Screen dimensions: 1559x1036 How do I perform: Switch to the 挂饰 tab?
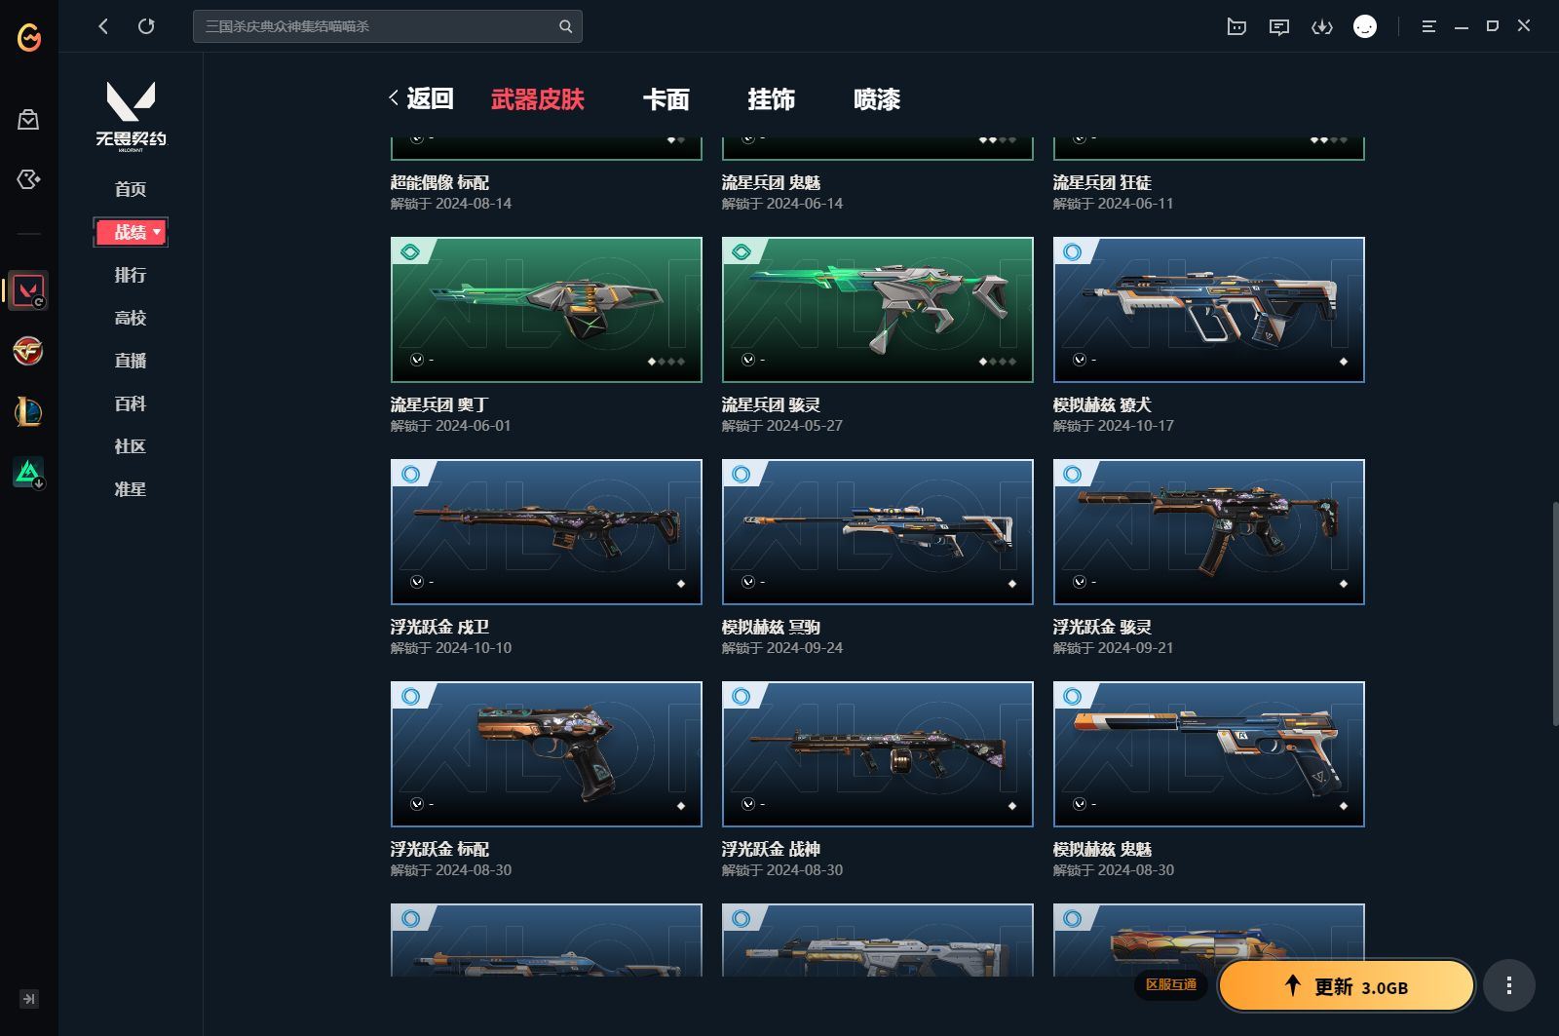773,100
